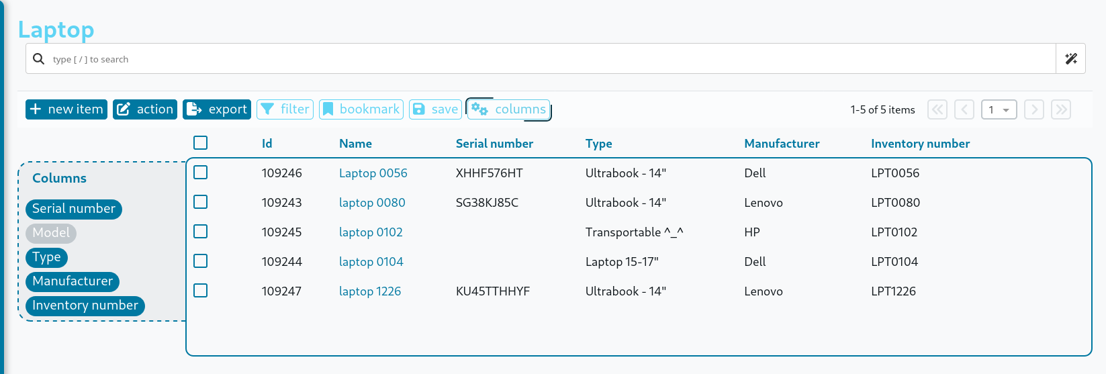Viewport: 1106px width, 374px height.
Task: Open the laptop 0080 link
Action: coord(372,203)
